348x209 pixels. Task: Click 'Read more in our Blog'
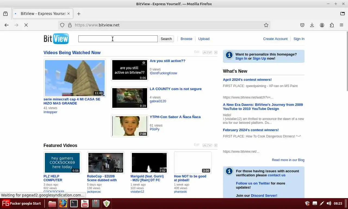[x=288, y=160]
